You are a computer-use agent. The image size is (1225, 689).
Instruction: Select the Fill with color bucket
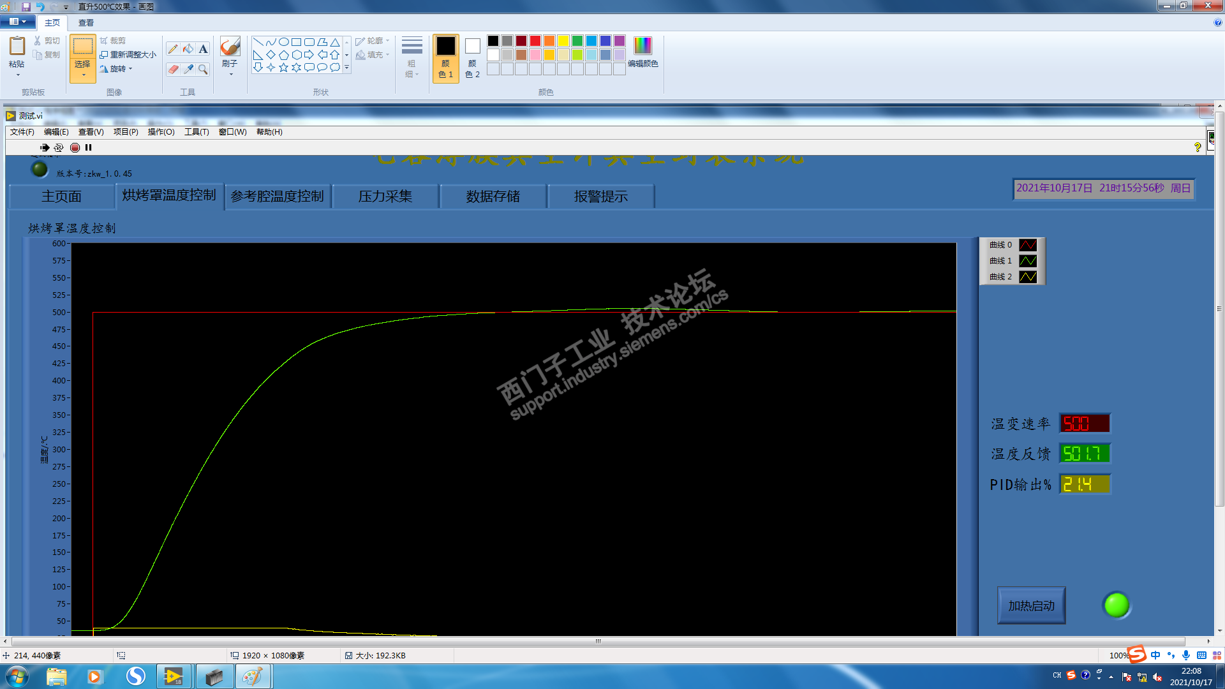[x=188, y=49]
